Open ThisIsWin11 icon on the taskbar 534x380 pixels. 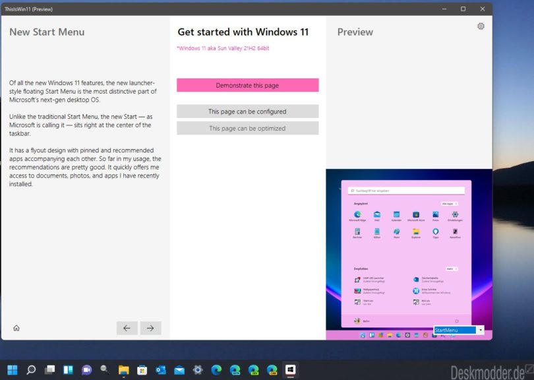pyautogui.click(x=290, y=369)
